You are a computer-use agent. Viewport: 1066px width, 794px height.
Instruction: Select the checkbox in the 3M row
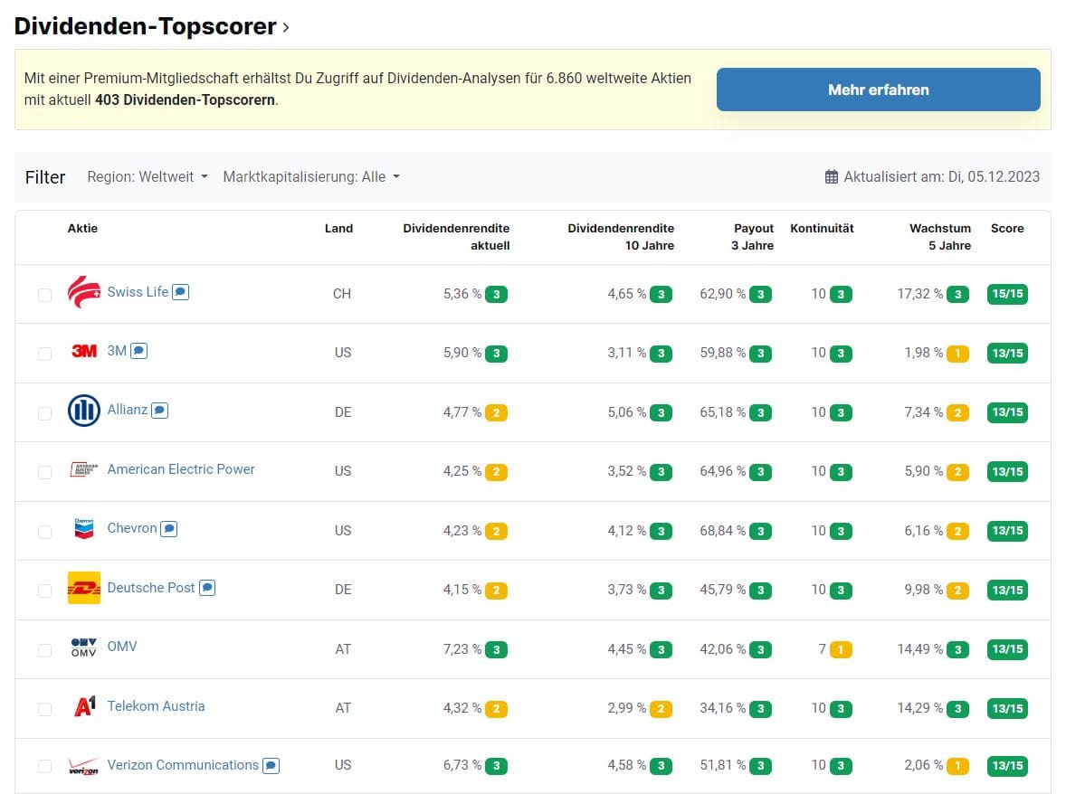44,353
